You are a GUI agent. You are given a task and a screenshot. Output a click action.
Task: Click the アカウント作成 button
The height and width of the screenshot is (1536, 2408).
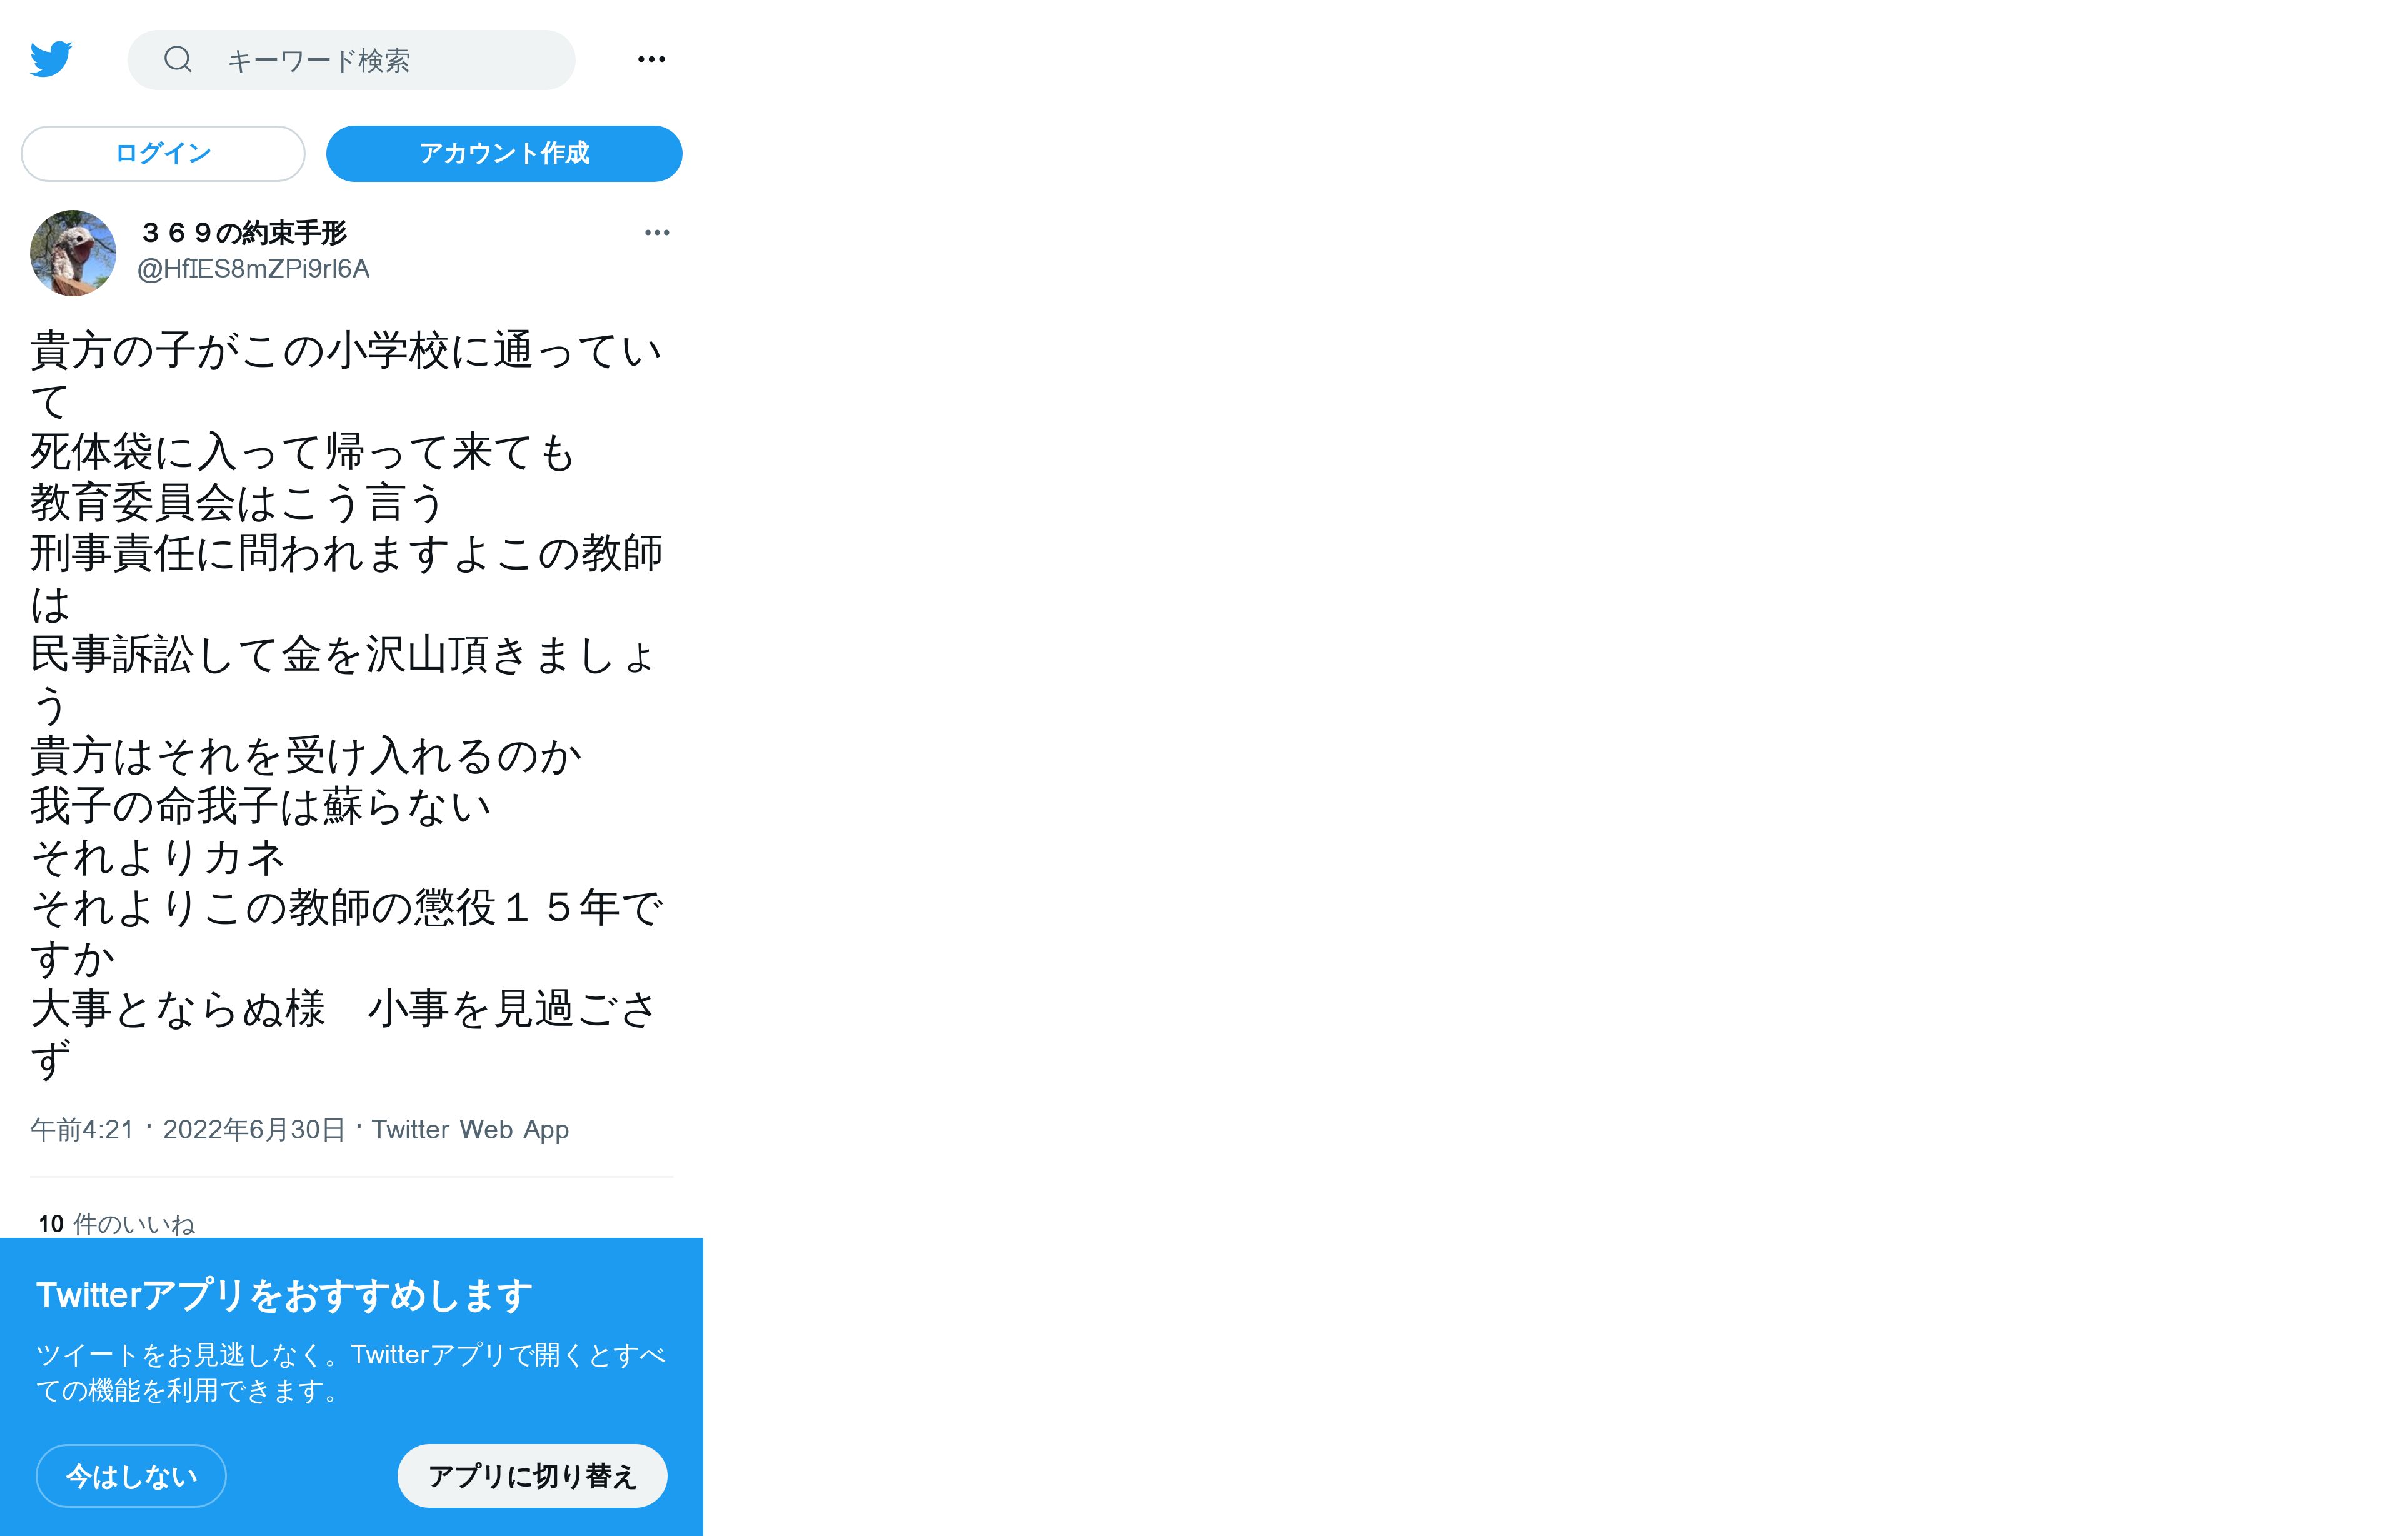pyautogui.click(x=504, y=153)
